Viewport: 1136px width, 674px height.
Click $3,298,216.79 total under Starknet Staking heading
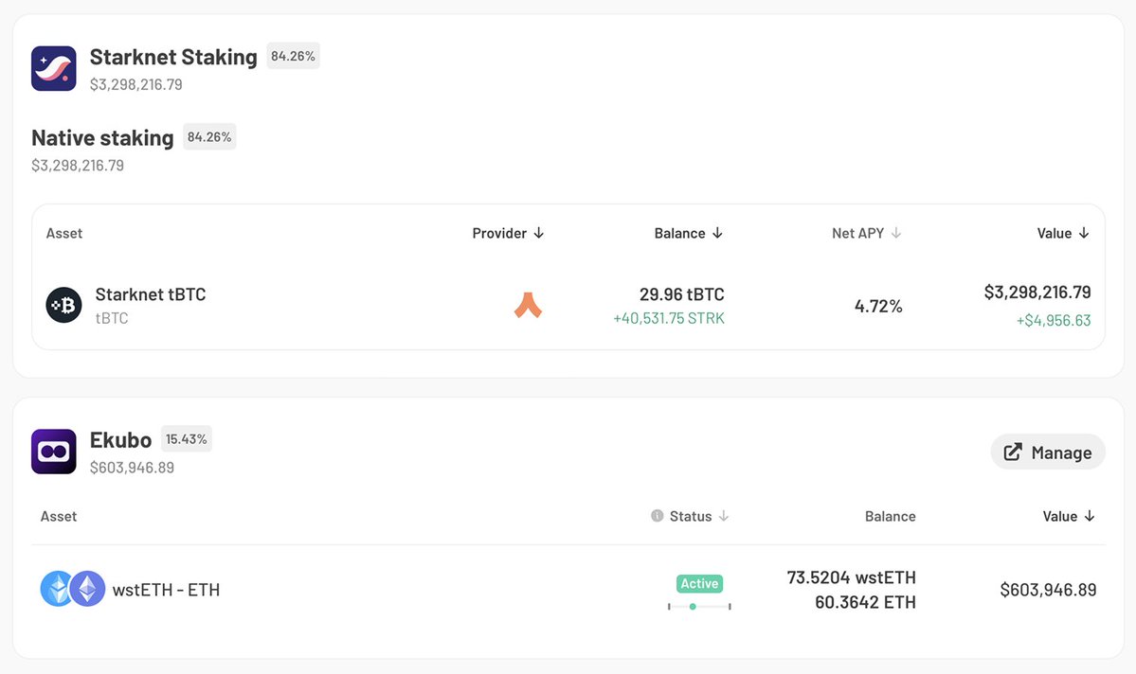pyautogui.click(x=136, y=84)
